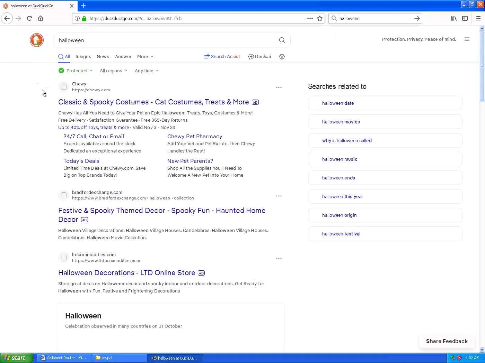Expand the More search categories menu

click(145, 57)
